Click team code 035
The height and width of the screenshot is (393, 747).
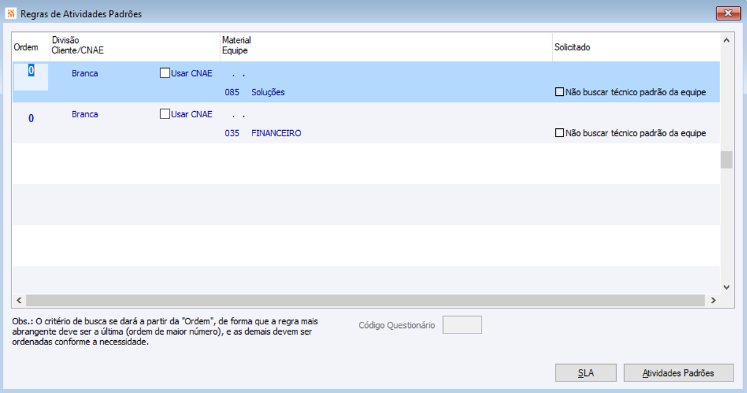click(232, 133)
